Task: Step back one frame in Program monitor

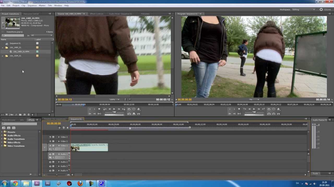Action: pos(249,109)
